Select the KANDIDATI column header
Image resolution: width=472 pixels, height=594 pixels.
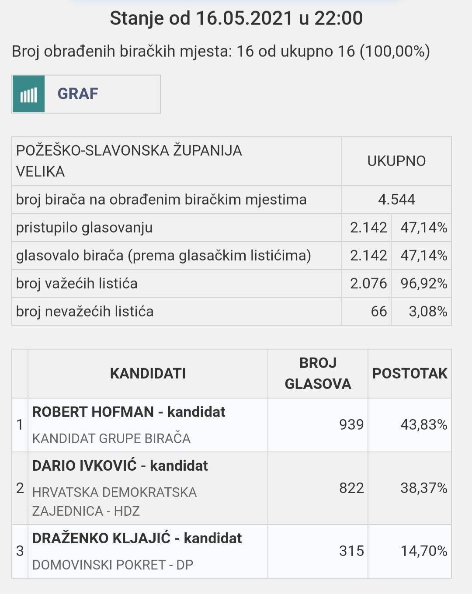point(148,374)
